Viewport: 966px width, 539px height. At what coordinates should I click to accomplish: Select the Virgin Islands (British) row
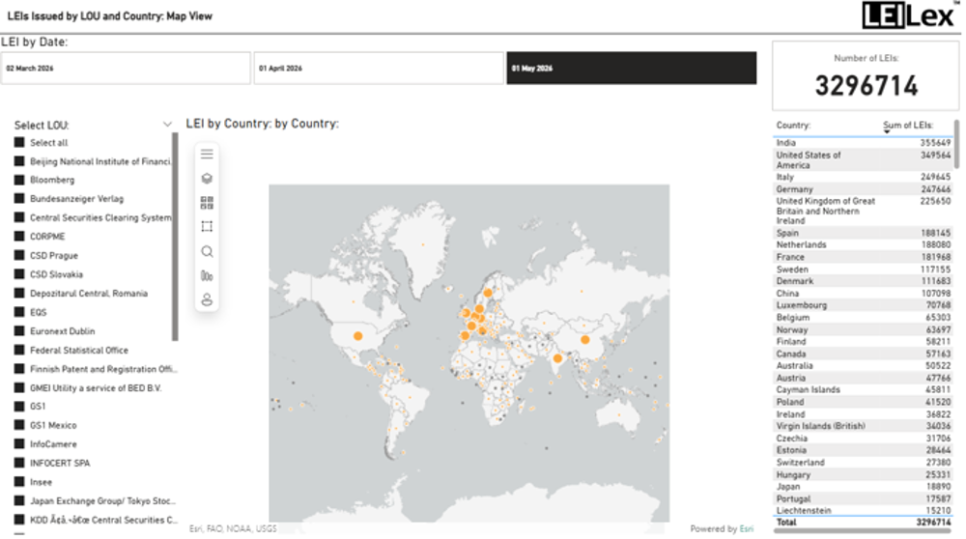coord(863,426)
